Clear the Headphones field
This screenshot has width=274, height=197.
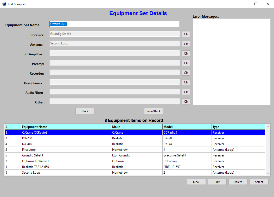(x=186, y=82)
